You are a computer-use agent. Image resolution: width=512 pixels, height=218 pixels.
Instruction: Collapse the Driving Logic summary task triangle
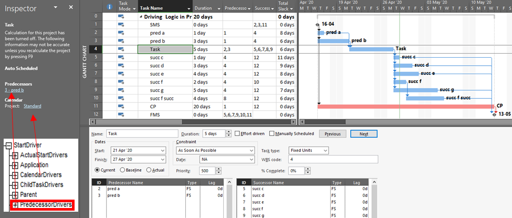pos(141,17)
